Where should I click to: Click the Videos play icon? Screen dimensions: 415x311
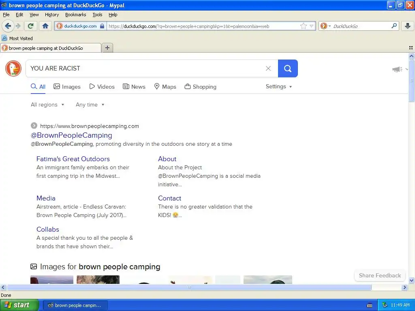92,86
